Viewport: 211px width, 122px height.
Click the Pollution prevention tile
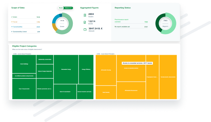pyautogui.click(x=45, y=89)
